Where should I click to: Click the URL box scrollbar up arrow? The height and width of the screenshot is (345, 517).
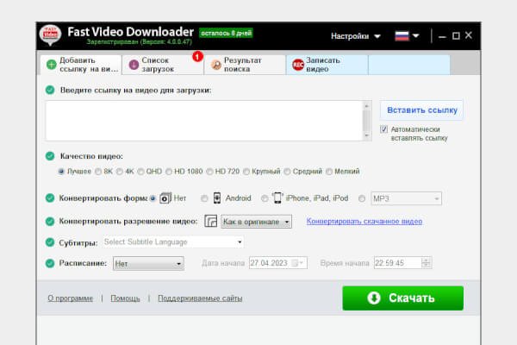click(366, 105)
